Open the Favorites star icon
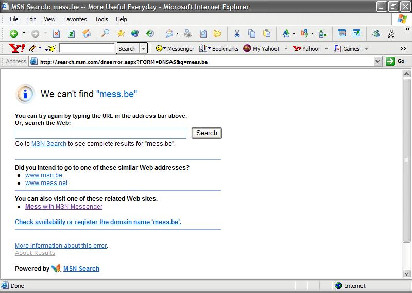Image resolution: width=412 pixels, height=293 pixels. [121, 34]
